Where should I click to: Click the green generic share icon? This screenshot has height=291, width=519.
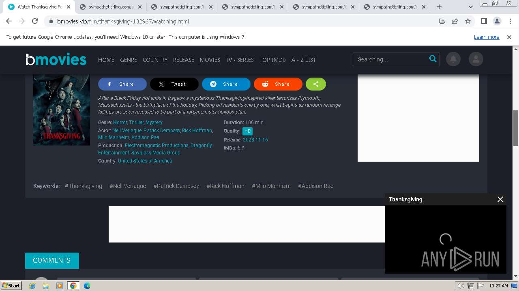coord(316,84)
